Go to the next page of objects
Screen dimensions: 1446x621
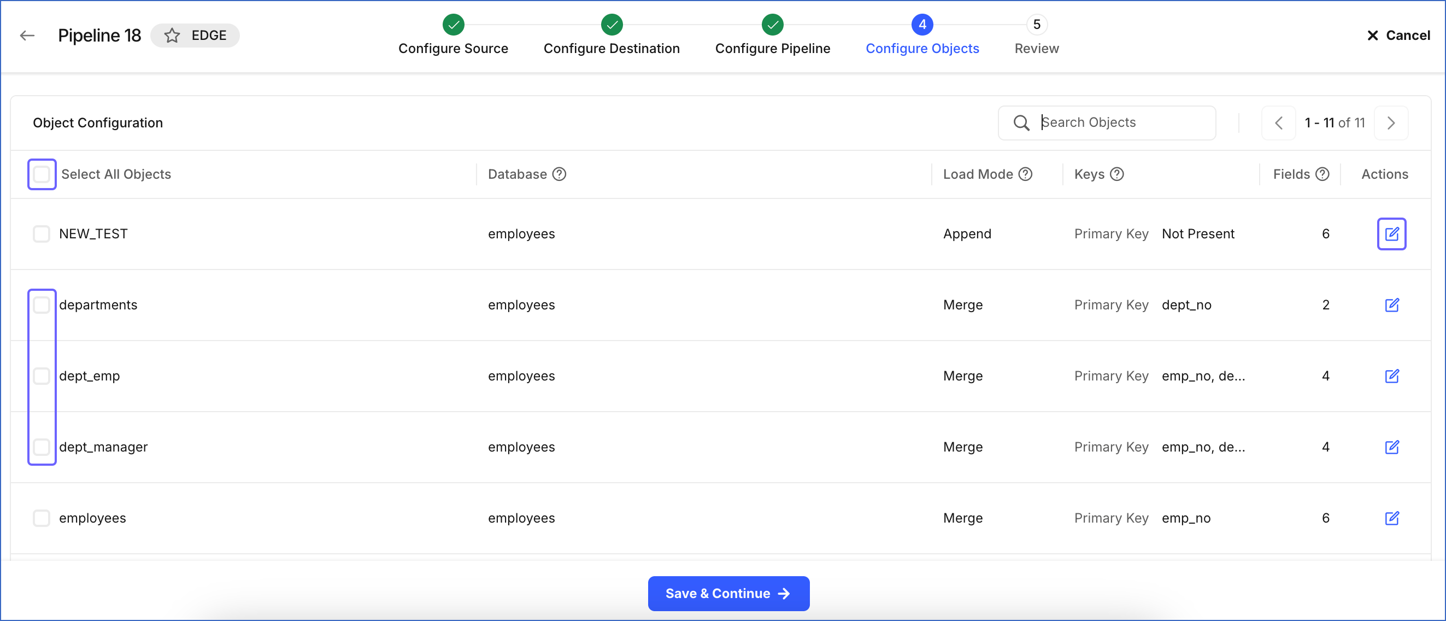coord(1391,122)
